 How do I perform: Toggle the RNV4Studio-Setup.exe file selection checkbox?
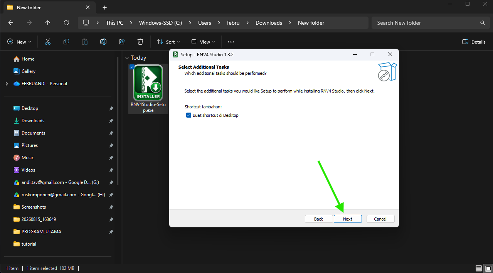132,67
